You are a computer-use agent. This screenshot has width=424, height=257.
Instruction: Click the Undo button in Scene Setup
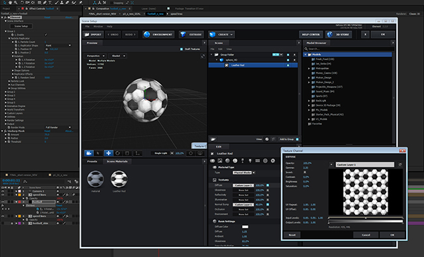click(113, 34)
